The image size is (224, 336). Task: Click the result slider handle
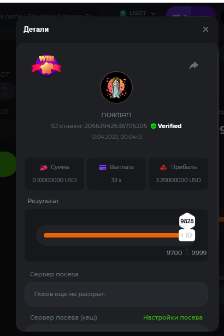187,235
